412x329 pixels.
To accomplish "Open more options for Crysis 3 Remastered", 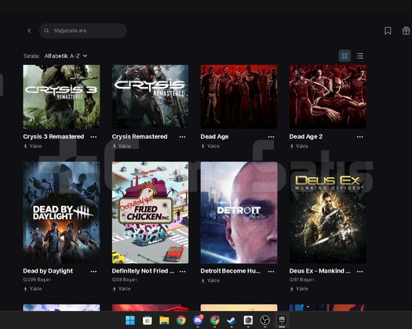I will (93, 136).
